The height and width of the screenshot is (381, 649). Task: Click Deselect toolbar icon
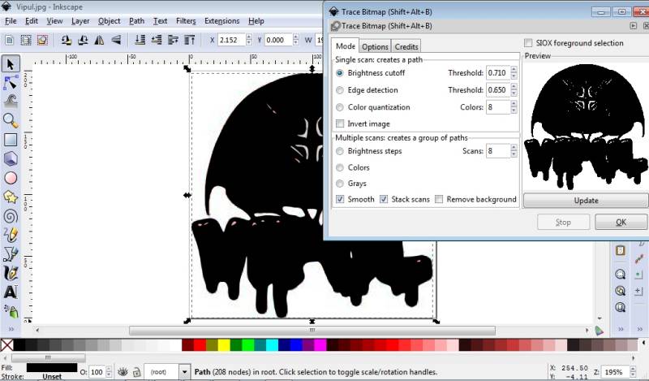pos(42,40)
